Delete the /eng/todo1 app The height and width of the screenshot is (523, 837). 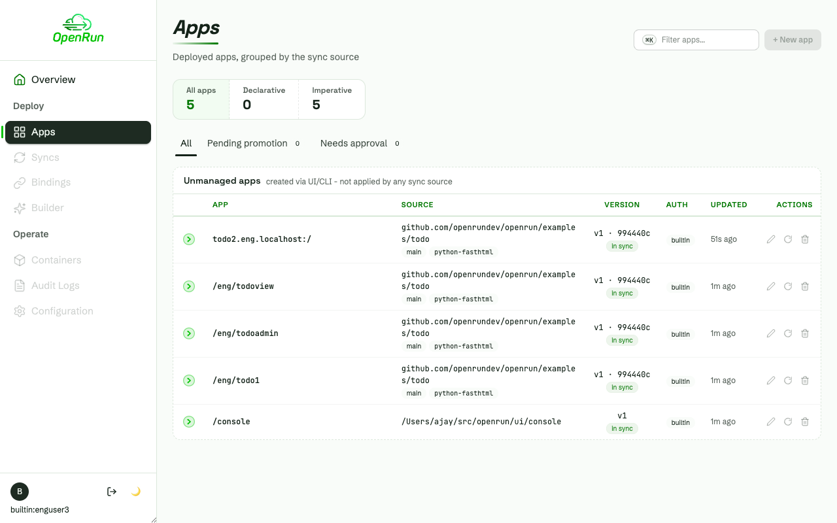pos(805,380)
